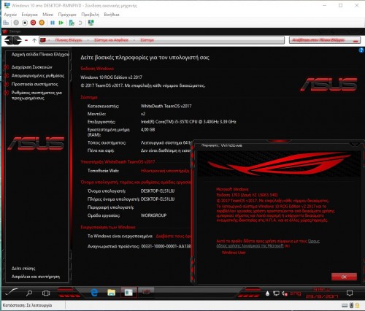
Task: Open the Ενέργεια menu
Action: pyautogui.click(x=29, y=15)
